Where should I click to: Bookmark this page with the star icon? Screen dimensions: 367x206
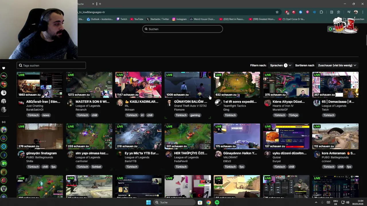click(277, 12)
